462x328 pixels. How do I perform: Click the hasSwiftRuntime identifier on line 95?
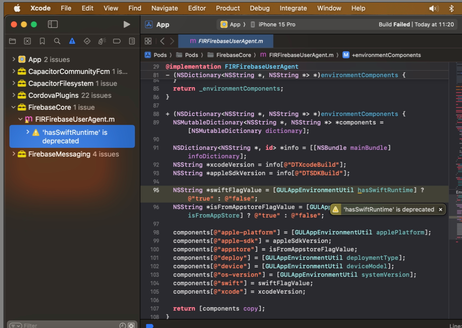pyautogui.click(x=385, y=190)
